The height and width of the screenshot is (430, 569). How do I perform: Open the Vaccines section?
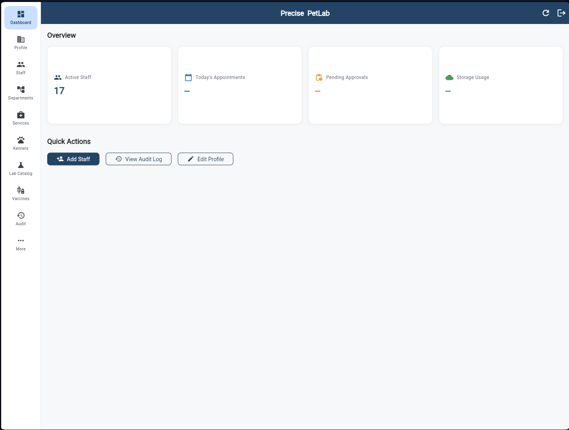click(20, 193)
